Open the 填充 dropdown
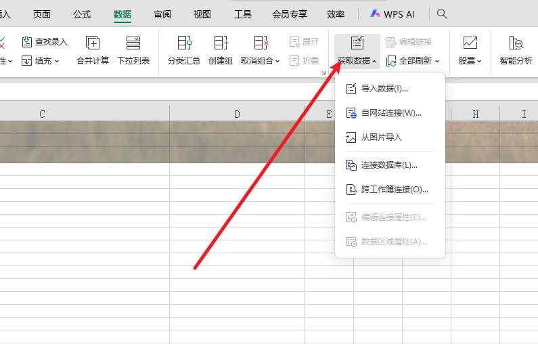Image resolution: width=538 pixels, height=344 pixels. coord(40,61)
